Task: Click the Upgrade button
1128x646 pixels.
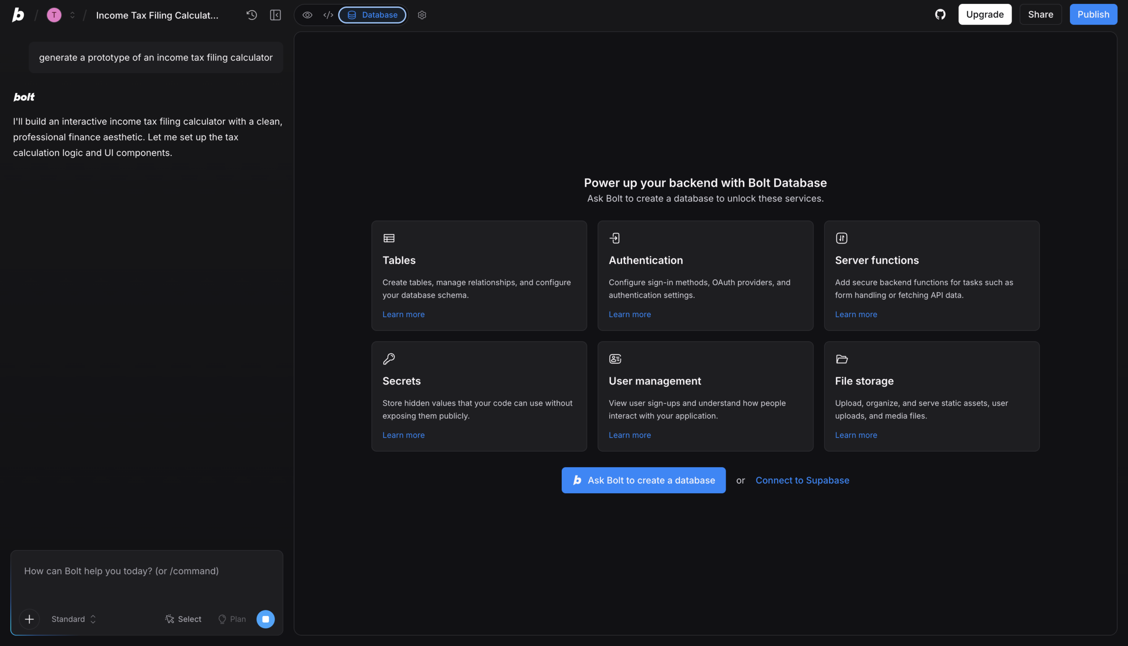Action: click(x=985, y=15)
